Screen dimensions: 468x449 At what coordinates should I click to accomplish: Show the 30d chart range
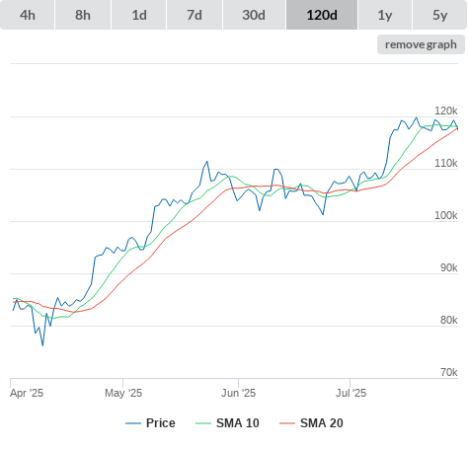tap(254, 15)
